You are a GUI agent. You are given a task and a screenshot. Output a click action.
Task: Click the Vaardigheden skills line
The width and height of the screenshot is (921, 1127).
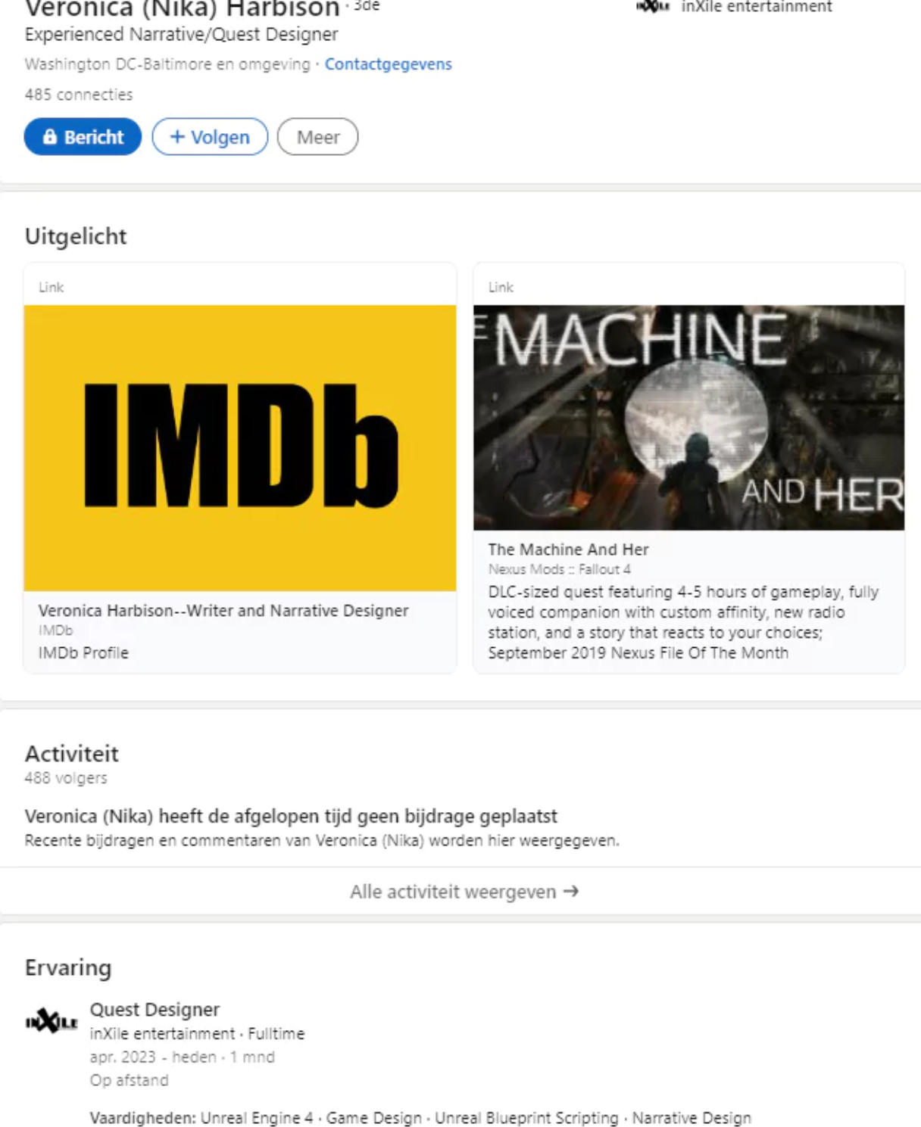420,1118
